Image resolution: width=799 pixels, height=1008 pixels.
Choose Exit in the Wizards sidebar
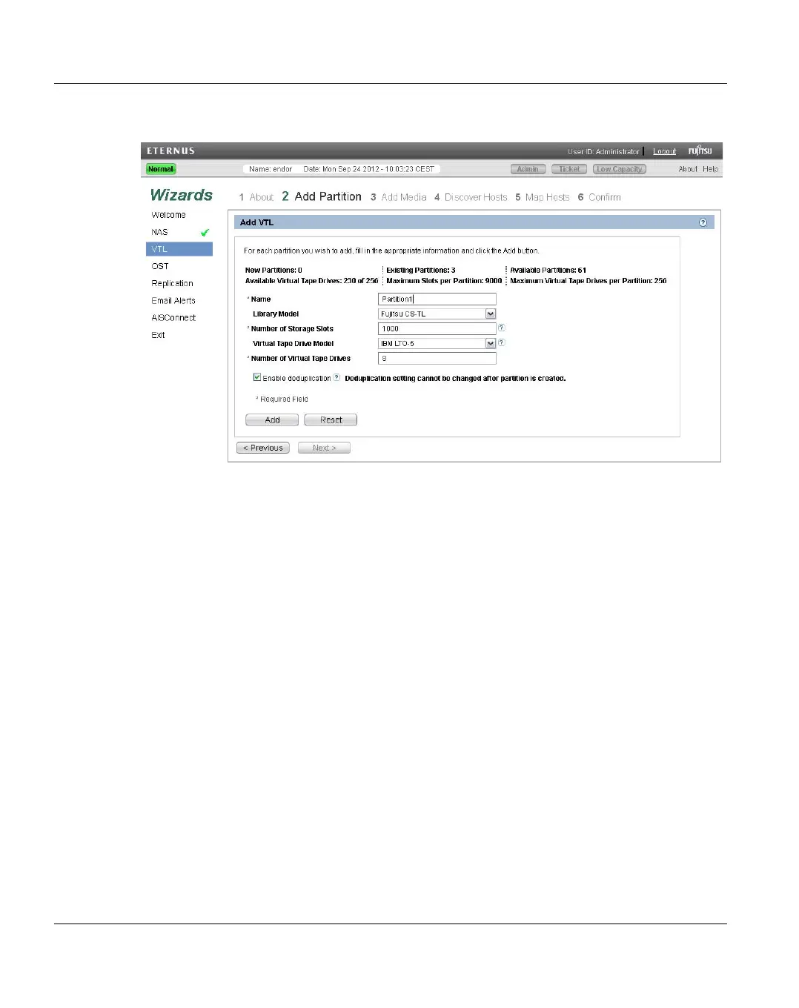[158, 335]
